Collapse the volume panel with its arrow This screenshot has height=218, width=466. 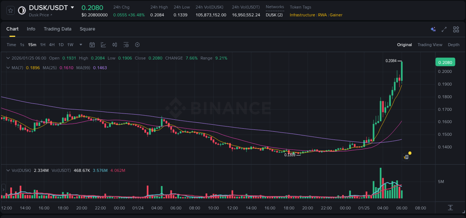click(7, 170)
